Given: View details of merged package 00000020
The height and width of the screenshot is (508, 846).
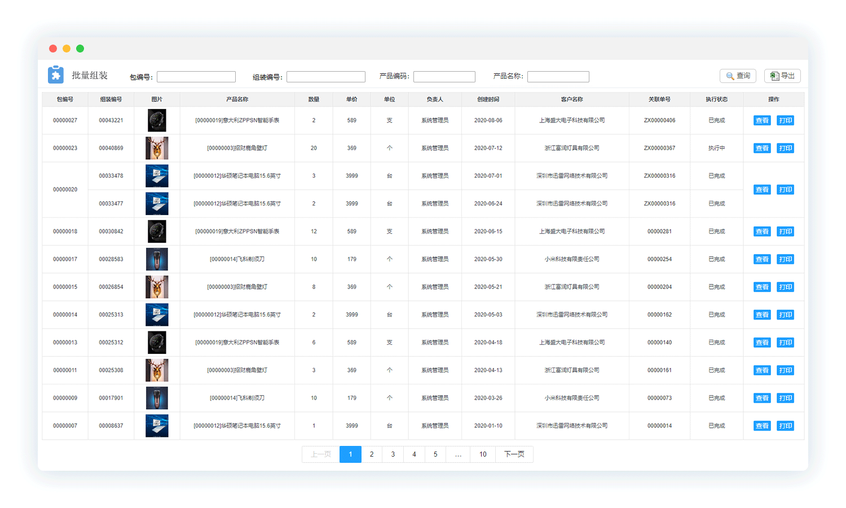Looking at the screenshot, I should pos(762,190).
